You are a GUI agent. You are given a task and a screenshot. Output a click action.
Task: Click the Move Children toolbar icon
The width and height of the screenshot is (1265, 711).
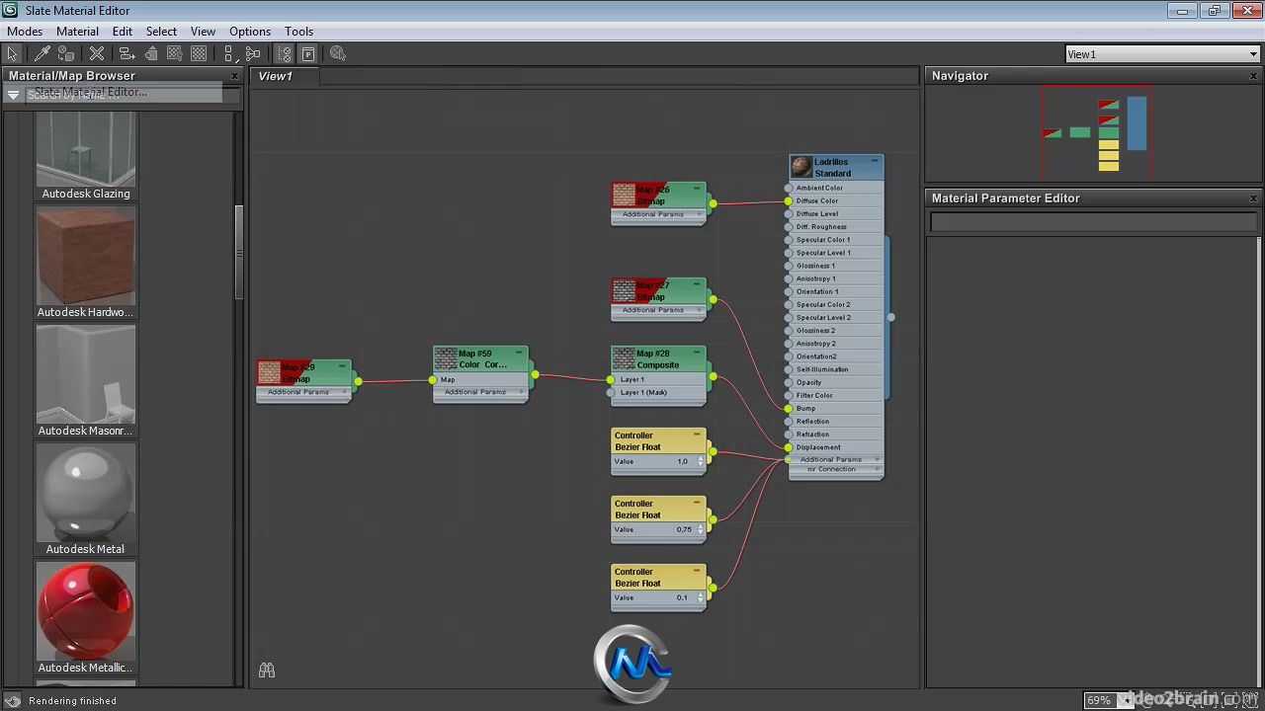tap(126, 54)
